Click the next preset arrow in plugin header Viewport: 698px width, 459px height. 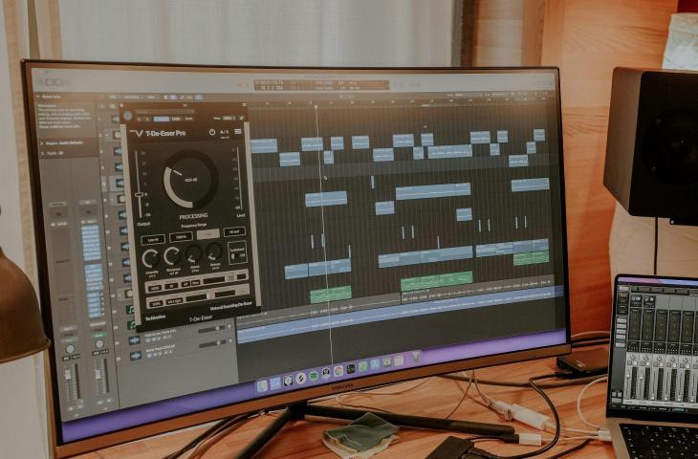[146, 120]
